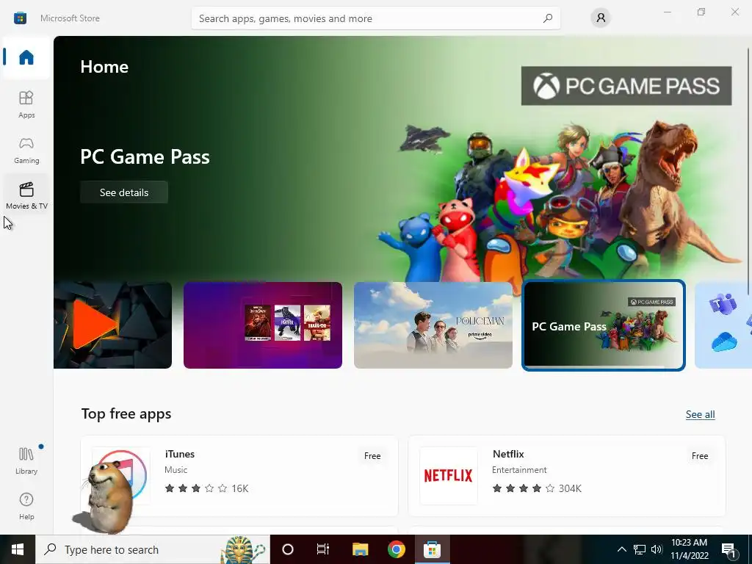This screenshot has height=564, width=752.
Task: Click the Netflix logo thumbnail
Action: click(x=449, y=476)
